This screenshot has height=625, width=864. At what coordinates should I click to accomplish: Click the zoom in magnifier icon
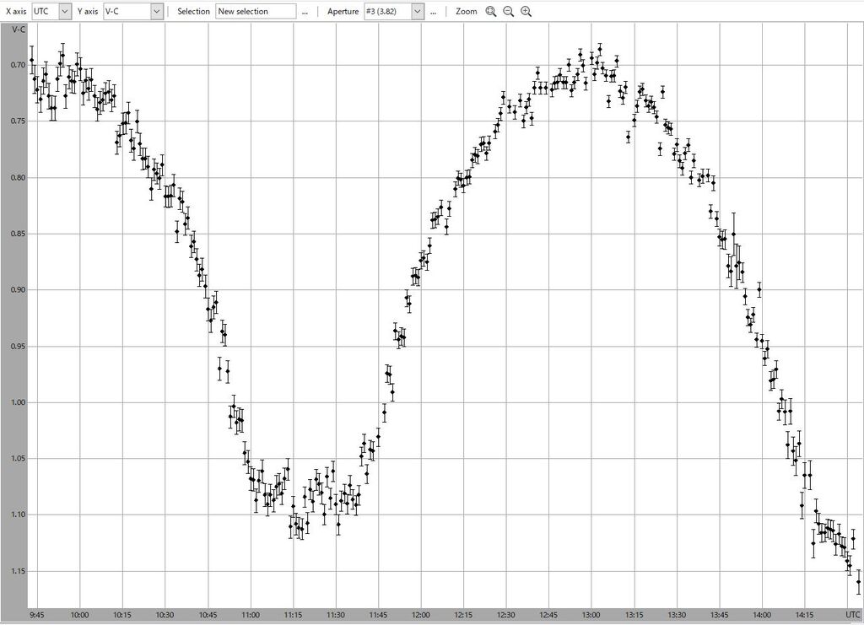click(526, 12)
